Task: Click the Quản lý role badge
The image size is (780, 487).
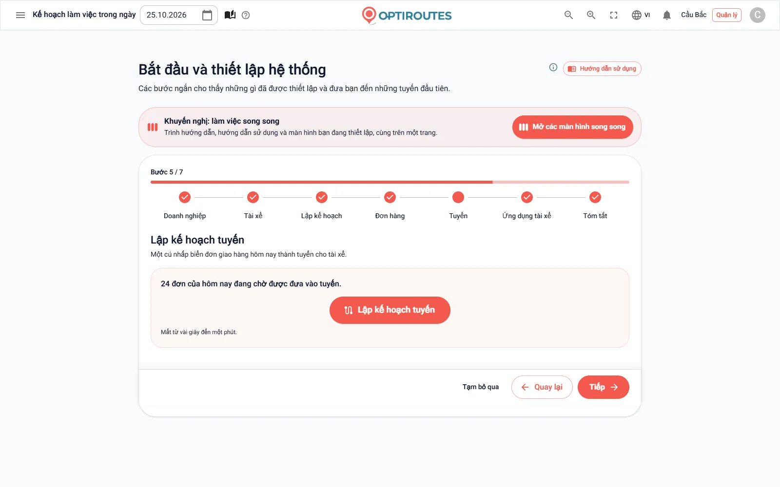Action: tap(727, 15)
